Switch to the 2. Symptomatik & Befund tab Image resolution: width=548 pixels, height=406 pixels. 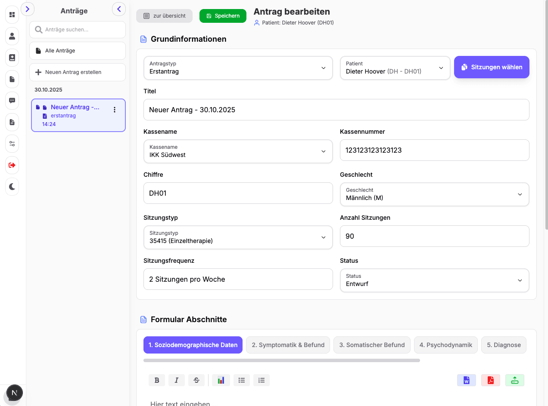tap(288, 345)
